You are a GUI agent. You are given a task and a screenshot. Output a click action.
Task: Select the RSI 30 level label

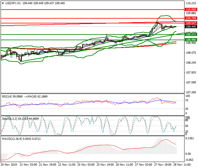(187, 109)
